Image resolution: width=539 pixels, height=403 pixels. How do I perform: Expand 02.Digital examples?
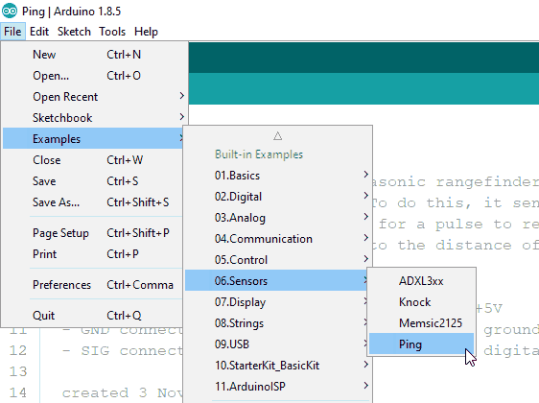tap(278, 197)
